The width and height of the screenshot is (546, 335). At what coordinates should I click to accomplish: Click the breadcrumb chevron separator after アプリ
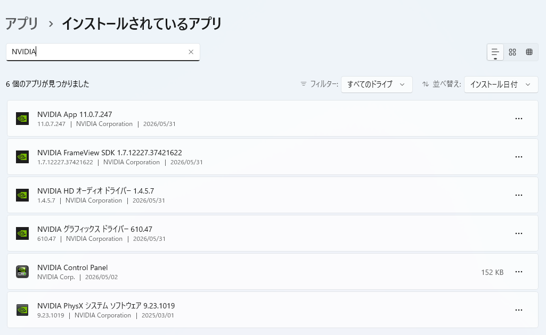(x=51, y=24)
